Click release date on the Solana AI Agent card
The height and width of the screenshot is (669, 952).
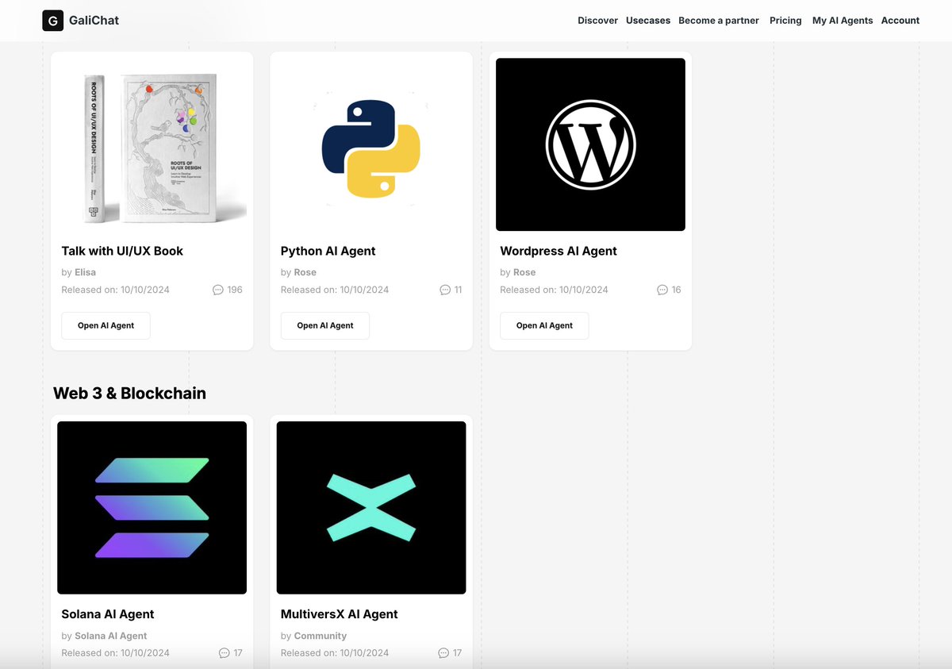115,653
